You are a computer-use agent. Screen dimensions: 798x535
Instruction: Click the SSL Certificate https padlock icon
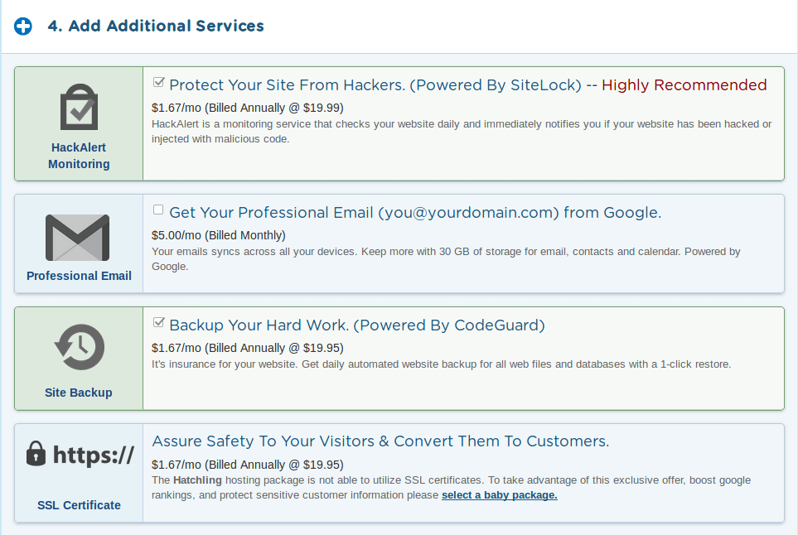click(x=79, y=455)
